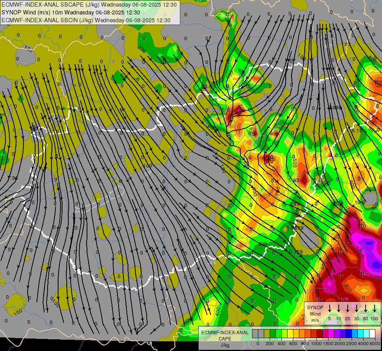Pick the pure yellow swatch in the CAPE color bar
This screenshot has width=382, height=351.
290,333
